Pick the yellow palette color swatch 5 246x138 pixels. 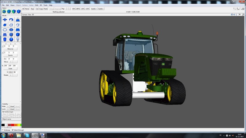pos(19,125)
